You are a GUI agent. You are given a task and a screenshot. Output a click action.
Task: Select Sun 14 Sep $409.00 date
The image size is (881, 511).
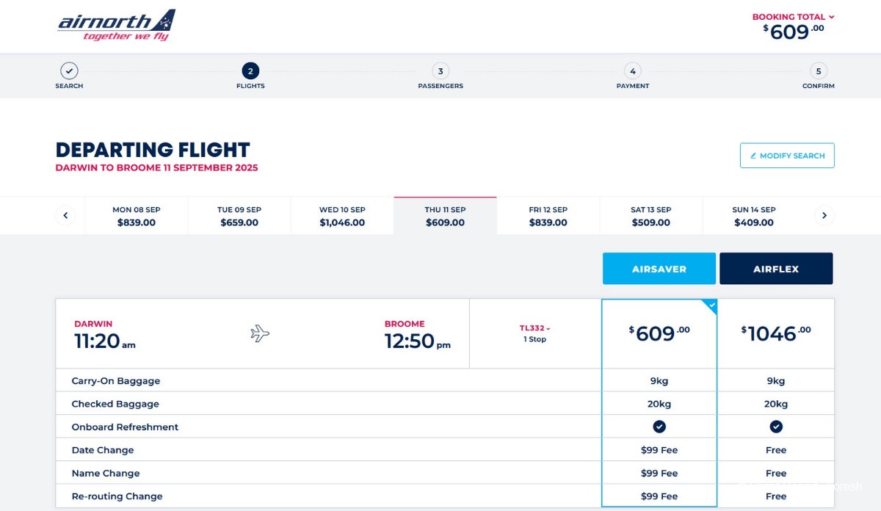(754, 216)
